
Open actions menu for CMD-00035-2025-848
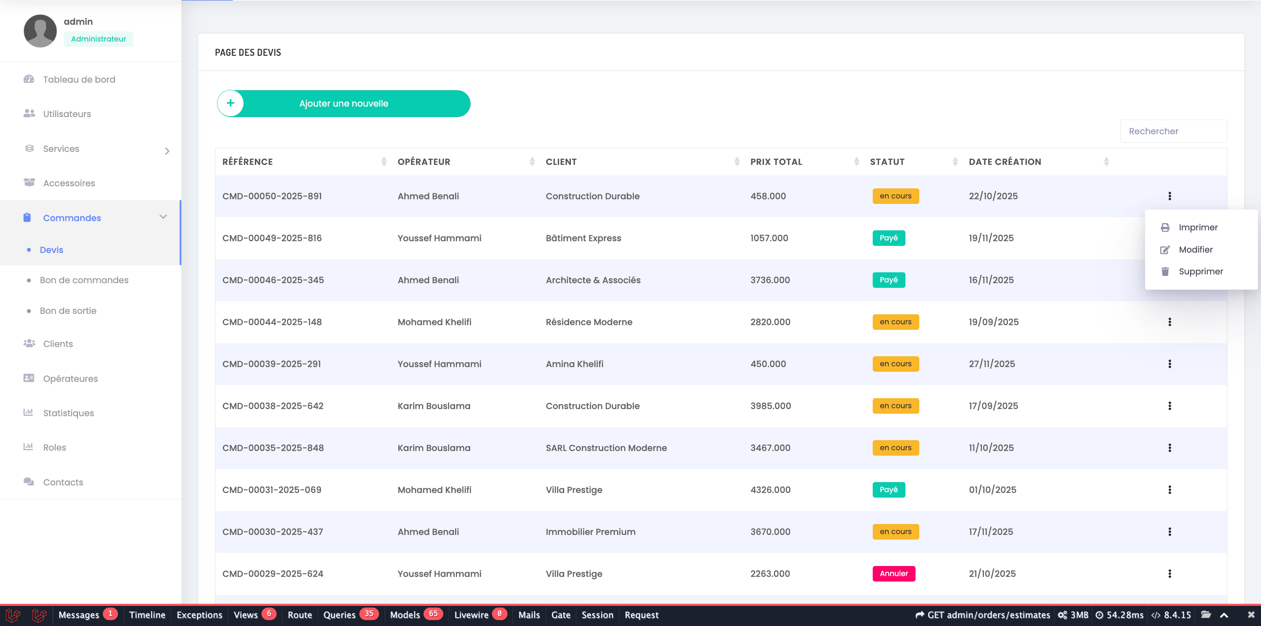(1169, 448)
